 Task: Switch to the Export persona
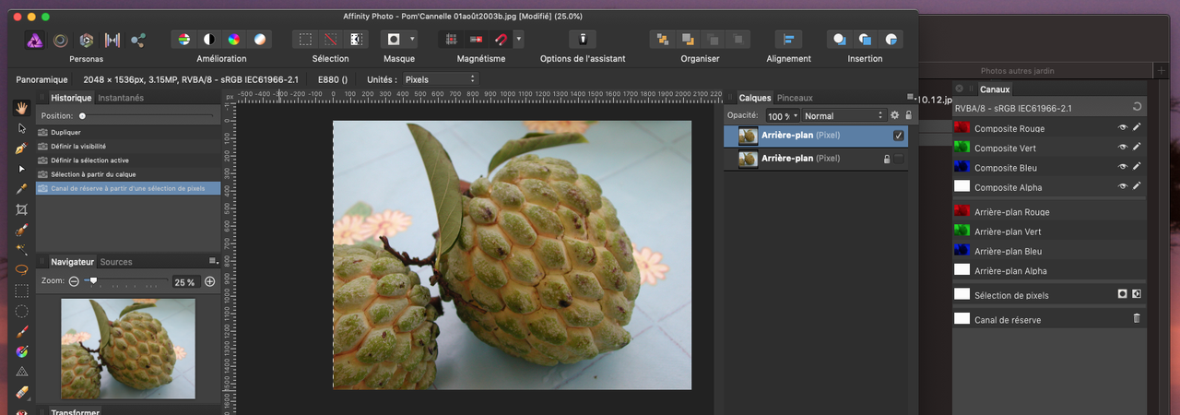click(138, 40)
